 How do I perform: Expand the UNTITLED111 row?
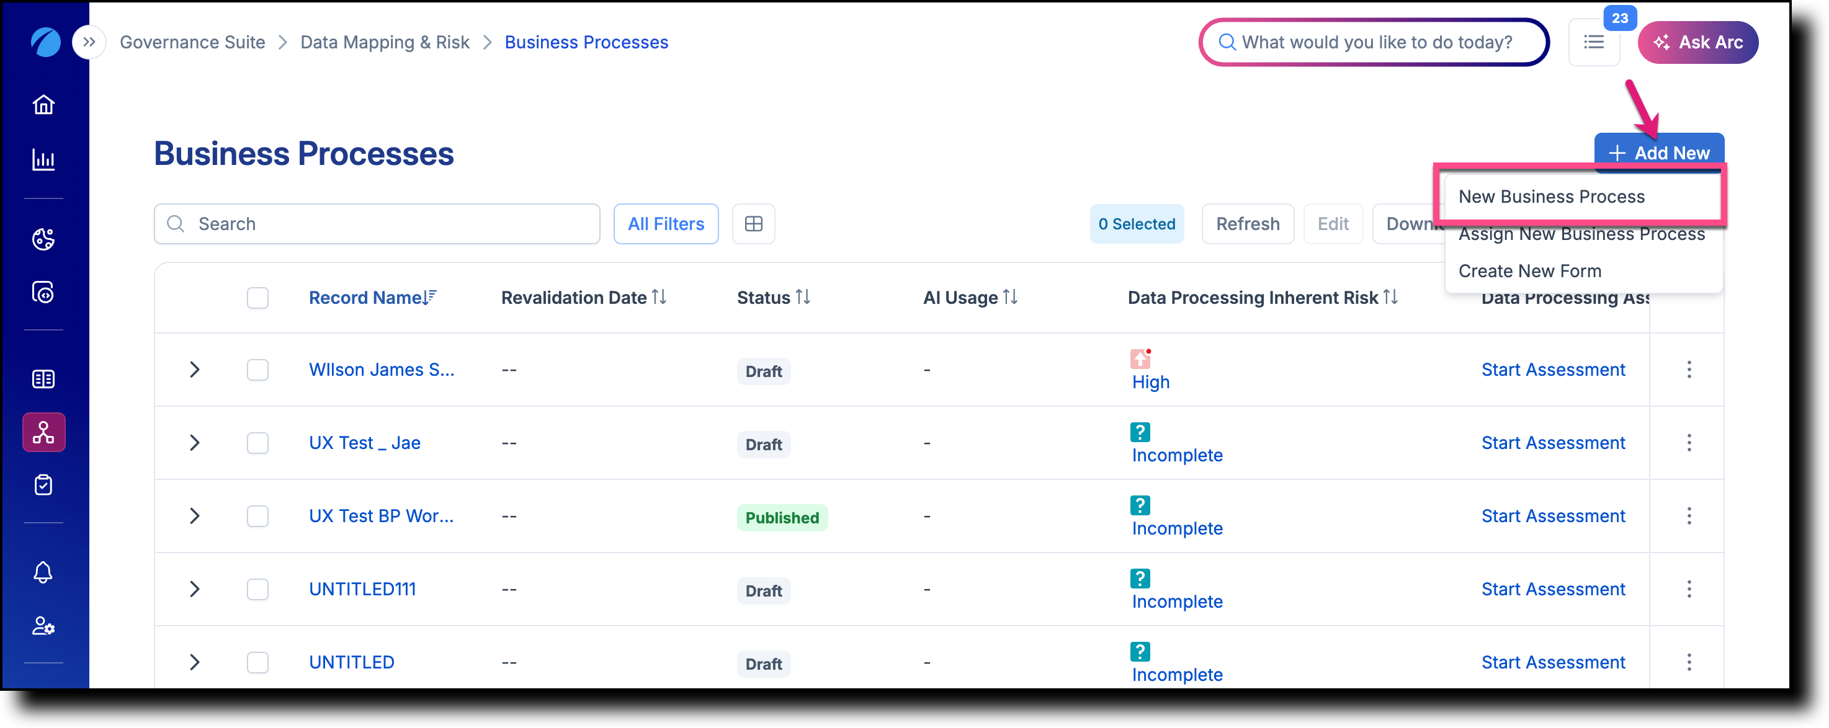pos(195,589)
